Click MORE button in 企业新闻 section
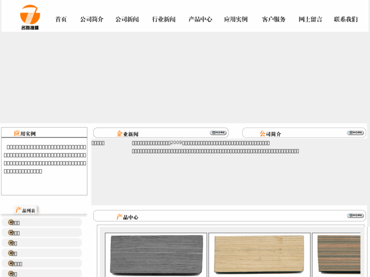This screenshot has width=370, height=277. click(x=218, y=133)
